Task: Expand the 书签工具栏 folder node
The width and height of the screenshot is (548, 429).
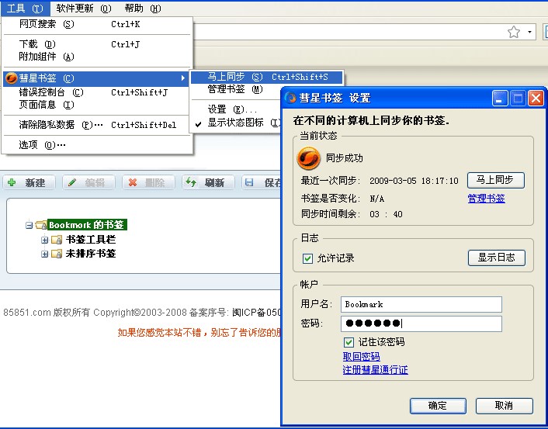Action: [44, 240]
